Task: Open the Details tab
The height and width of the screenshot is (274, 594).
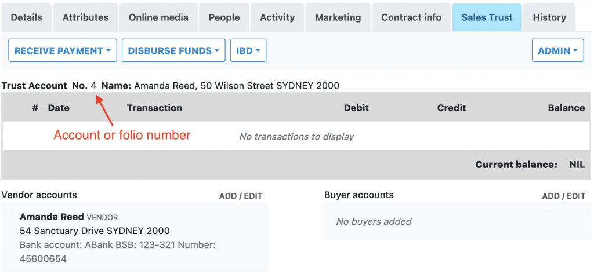Action: click(x=27, y=17)
